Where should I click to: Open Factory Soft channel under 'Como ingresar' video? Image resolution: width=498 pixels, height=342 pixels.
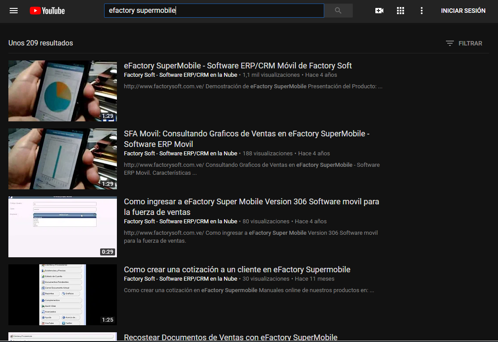pos(180,222)
